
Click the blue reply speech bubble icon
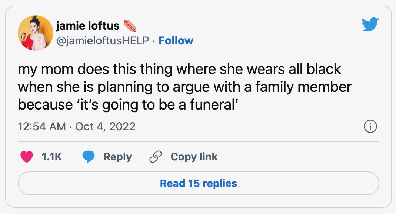[89, 157]
